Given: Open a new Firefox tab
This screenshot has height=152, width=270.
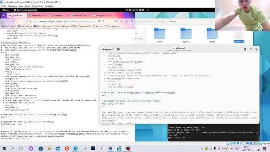Looking at the screenshot, I should click(x=116, y=15).
